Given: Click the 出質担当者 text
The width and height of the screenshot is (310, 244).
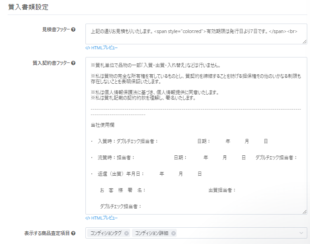Looking at the screenshot, I should tap(222, 190).
